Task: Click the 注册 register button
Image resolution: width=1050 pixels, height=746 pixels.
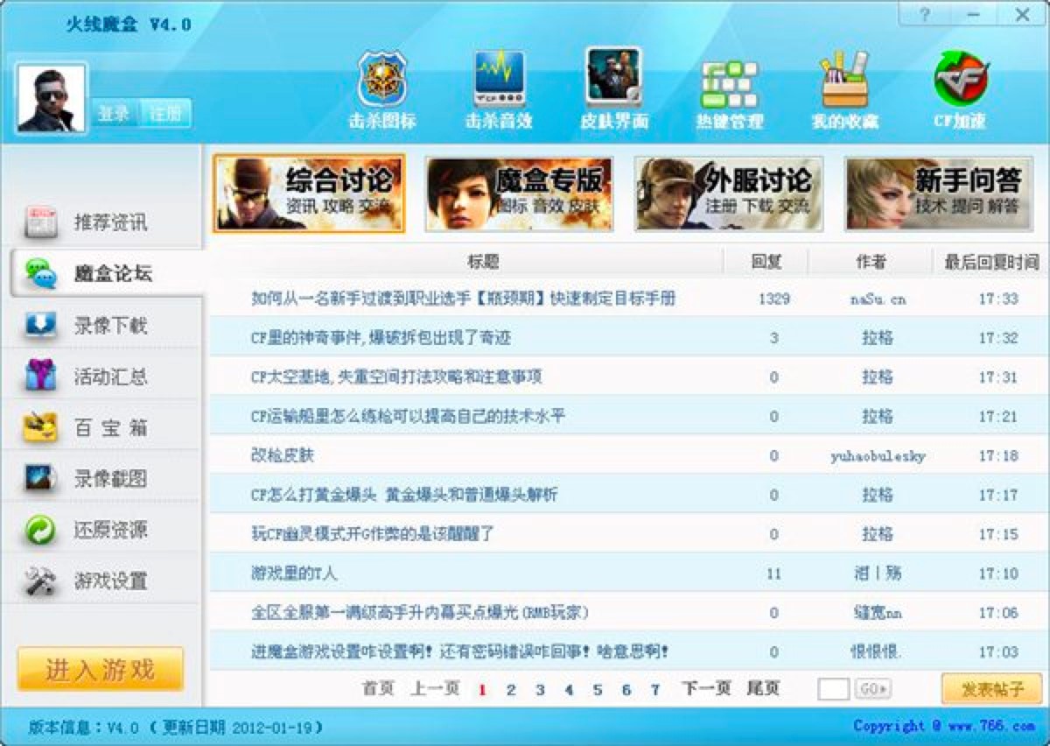Action: click(165, 114)
